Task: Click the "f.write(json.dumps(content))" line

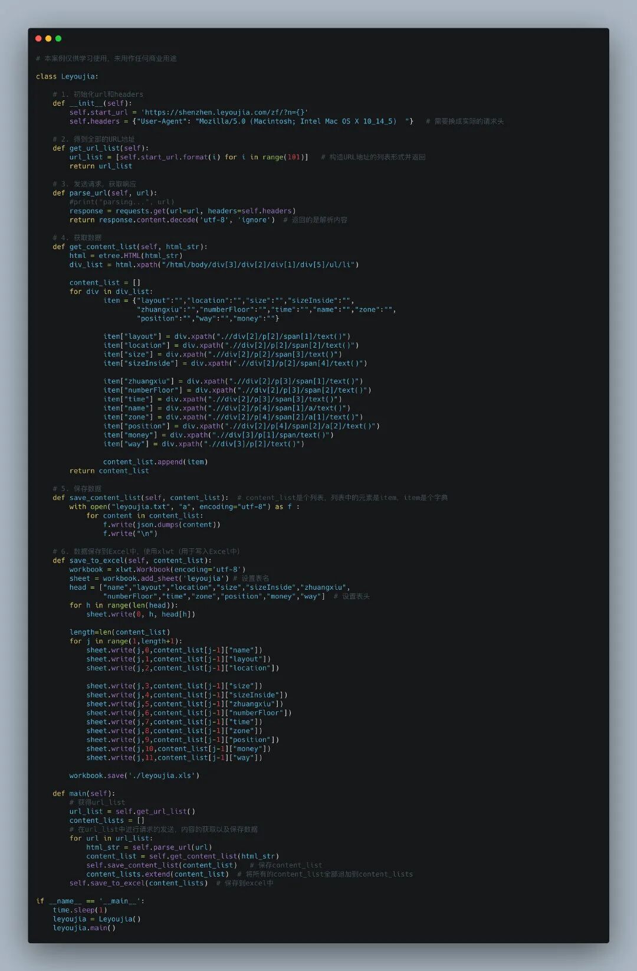Action: coord(162,524)
